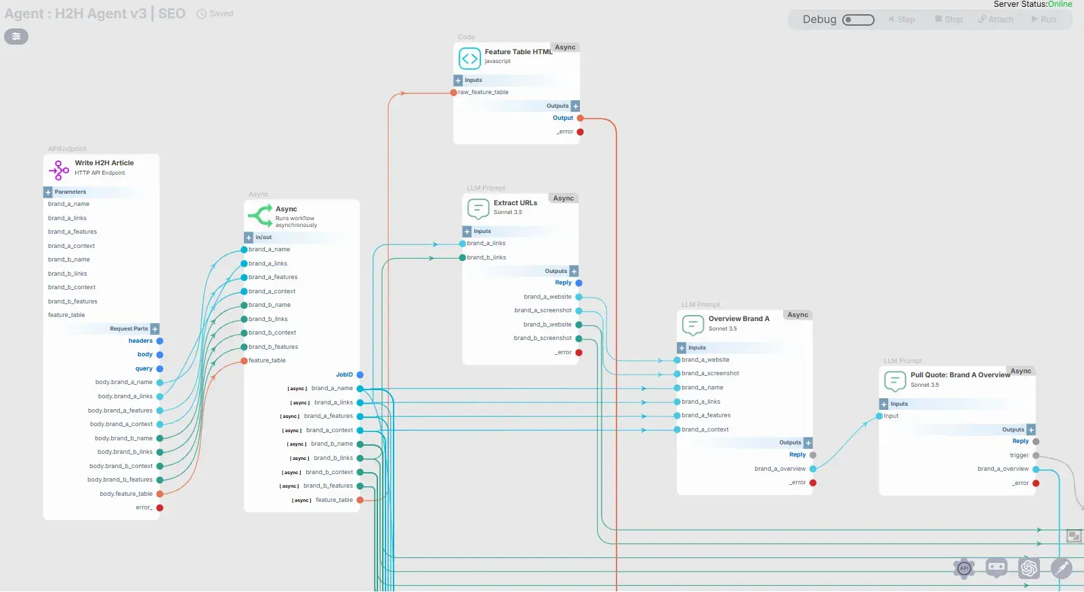This screenshot has width=1084, height=592.
Task: Click the Postman icon
Action: tap(1061, 568)
